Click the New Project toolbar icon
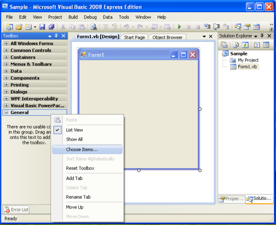This screenshot has width=276, height=225. (x=10, y=27)
